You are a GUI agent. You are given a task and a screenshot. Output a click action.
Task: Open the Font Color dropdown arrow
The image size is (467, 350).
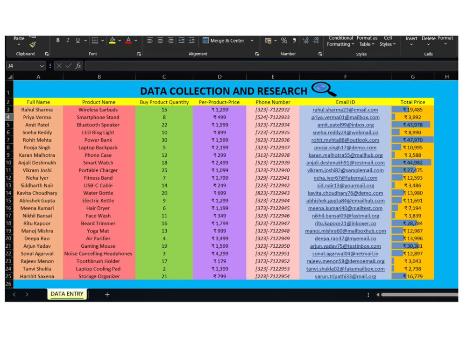click(136, 41)
